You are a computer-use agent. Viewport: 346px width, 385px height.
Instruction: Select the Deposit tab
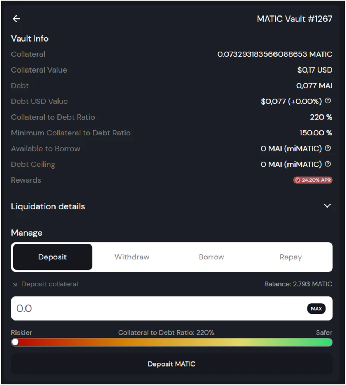click(x=52, y=257)
